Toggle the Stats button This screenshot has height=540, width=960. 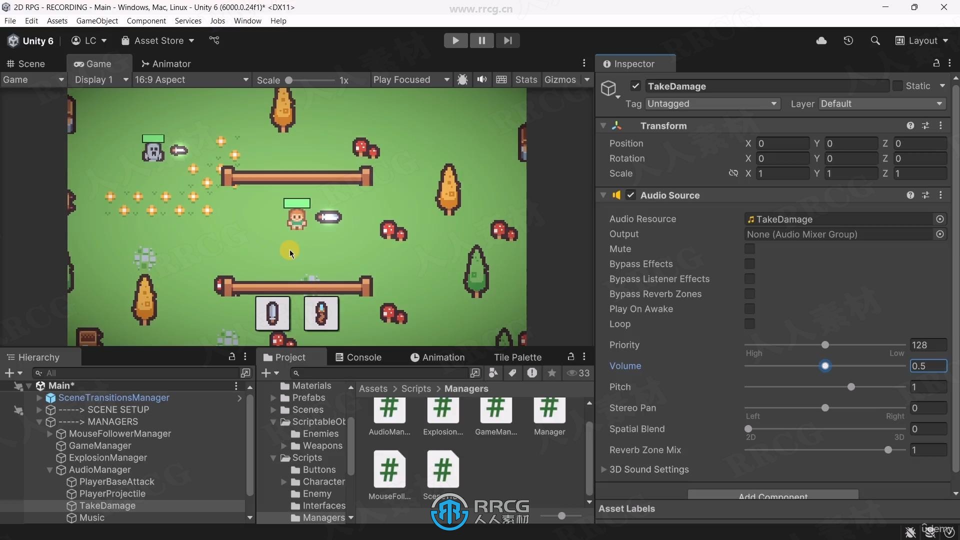(526, 80)
